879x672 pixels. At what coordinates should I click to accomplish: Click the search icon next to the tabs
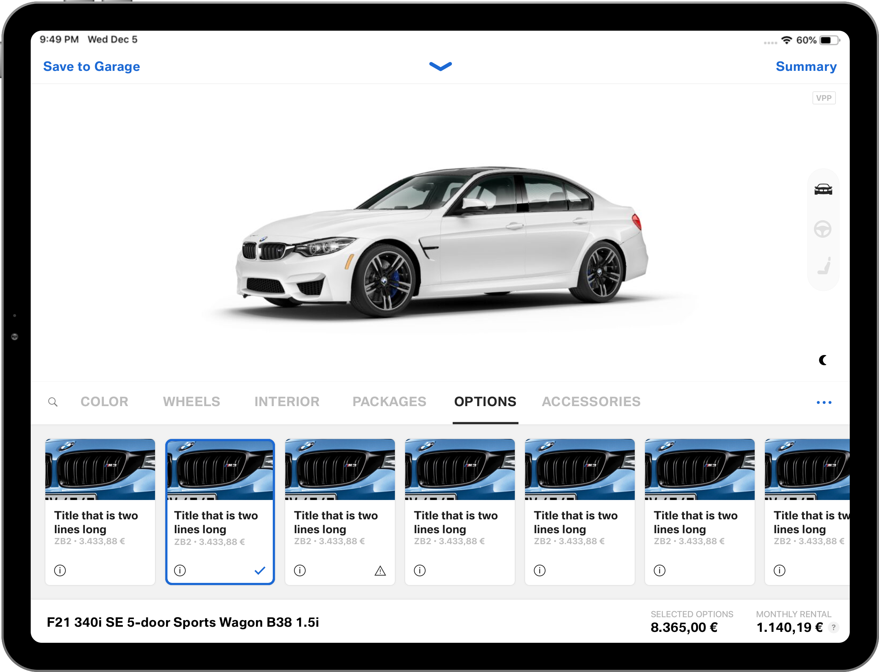point(53,402)
